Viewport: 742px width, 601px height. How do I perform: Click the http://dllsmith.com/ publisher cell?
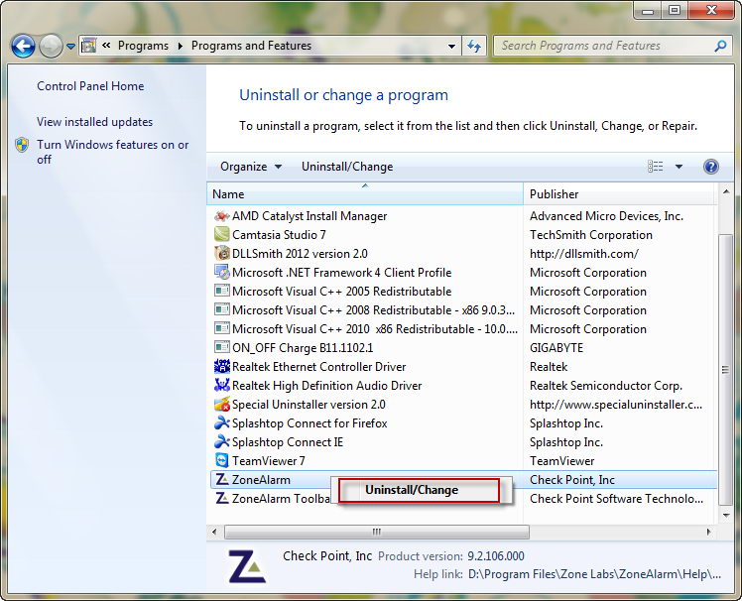(x=584, y=254)
